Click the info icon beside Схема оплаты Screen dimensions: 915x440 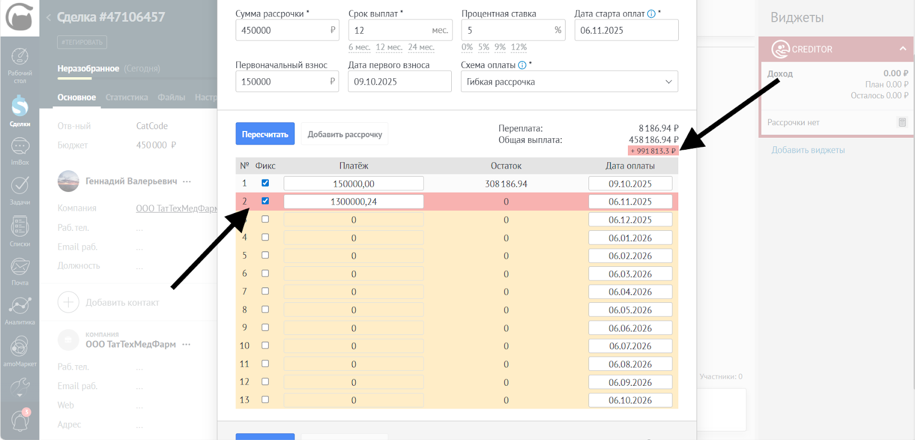point(522,65)
